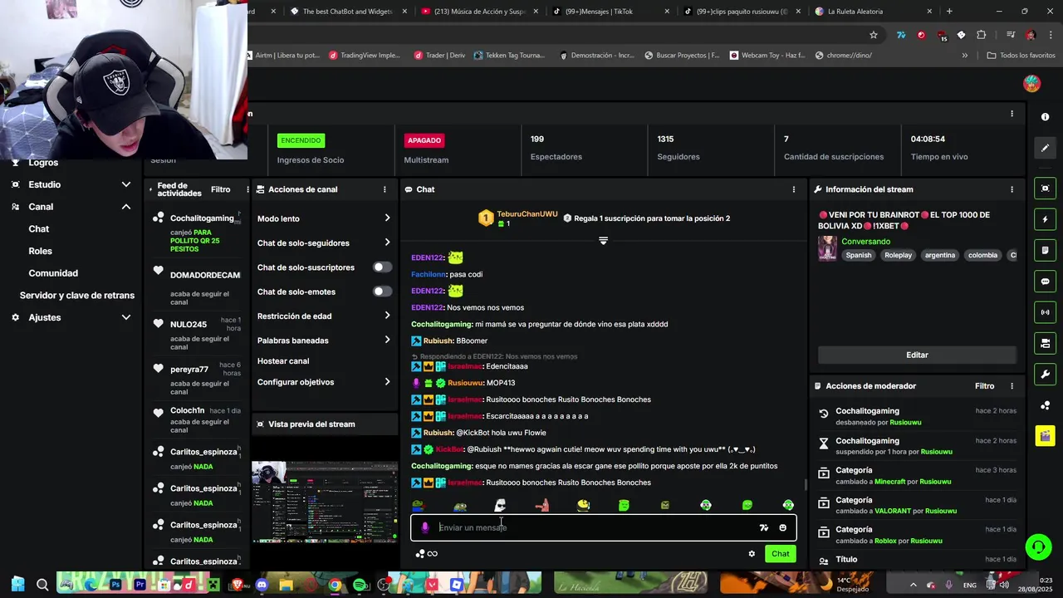Toggle the red APAGADO Multistream status
Viewport: 1063px width, 598px height.
point(424,140)
